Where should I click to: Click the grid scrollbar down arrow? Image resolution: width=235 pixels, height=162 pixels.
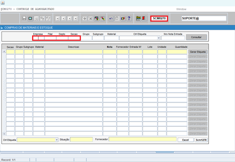[4, 134]
